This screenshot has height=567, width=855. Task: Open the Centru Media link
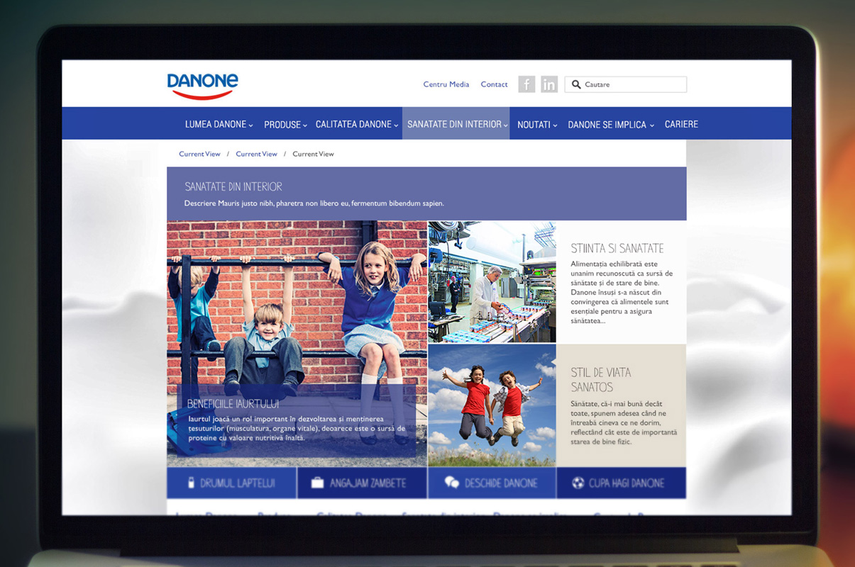(446, 84)
